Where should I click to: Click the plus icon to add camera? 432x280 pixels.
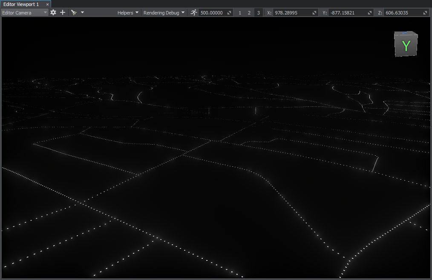63,13
